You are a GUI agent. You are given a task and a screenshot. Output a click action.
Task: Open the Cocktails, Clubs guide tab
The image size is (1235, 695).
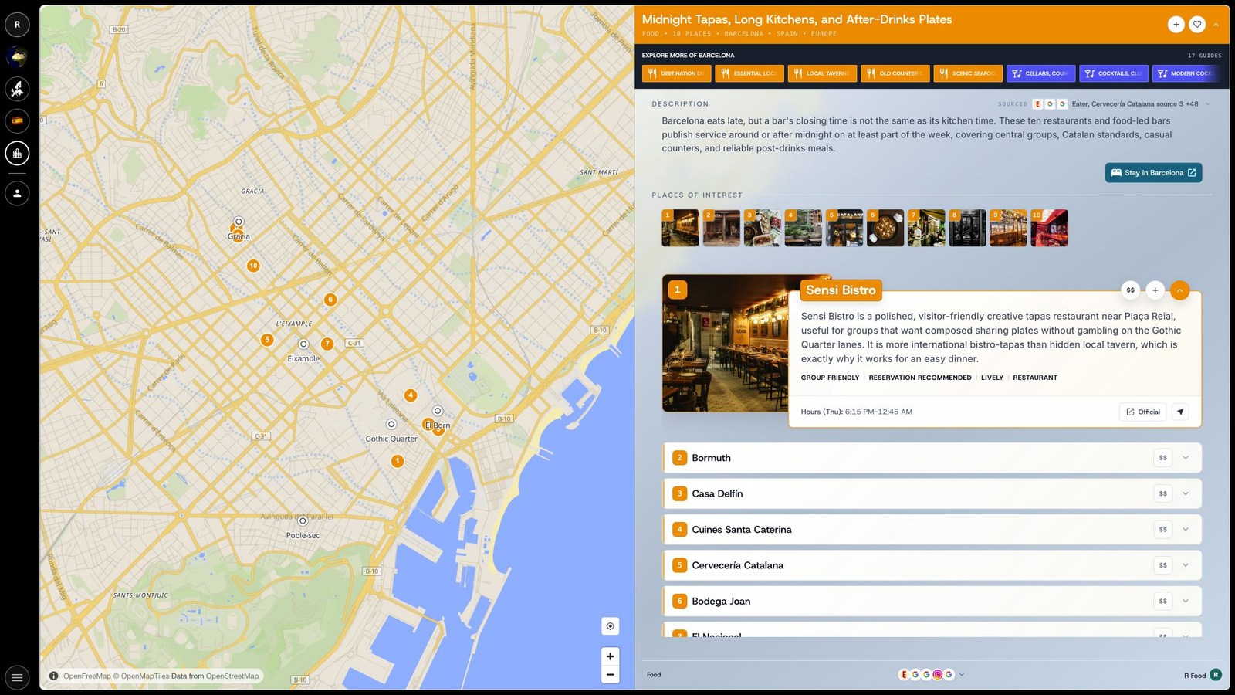click(1114, 73)
